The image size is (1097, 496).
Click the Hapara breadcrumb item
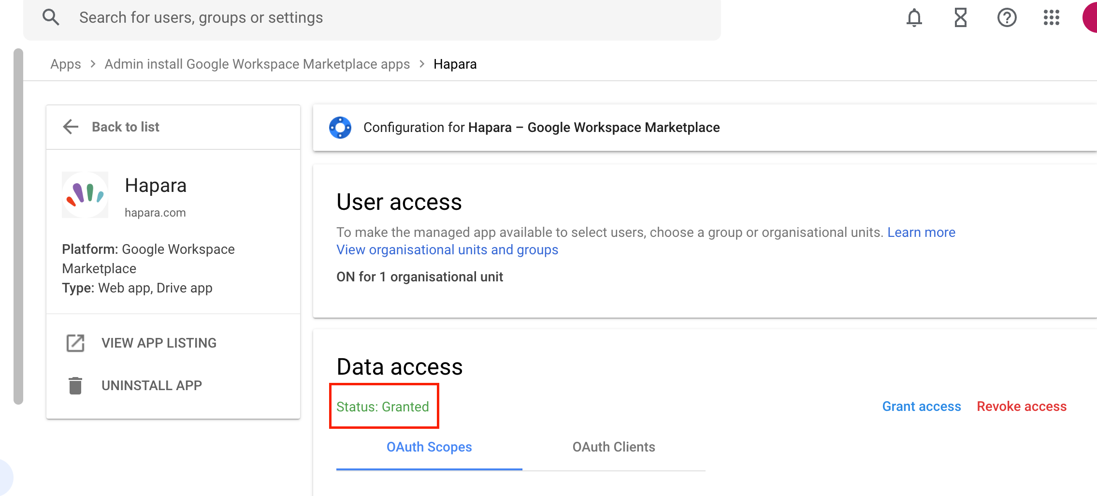[455, 64]
